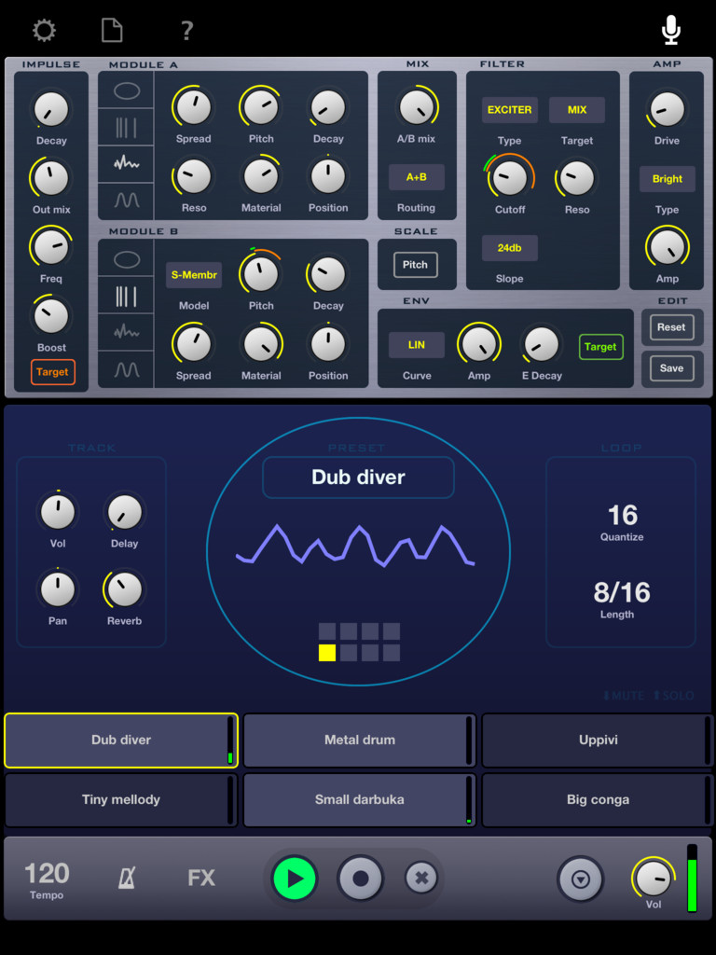Toggle the Impulse Target button
716x955 pixels.
click(x=52, y=372)
